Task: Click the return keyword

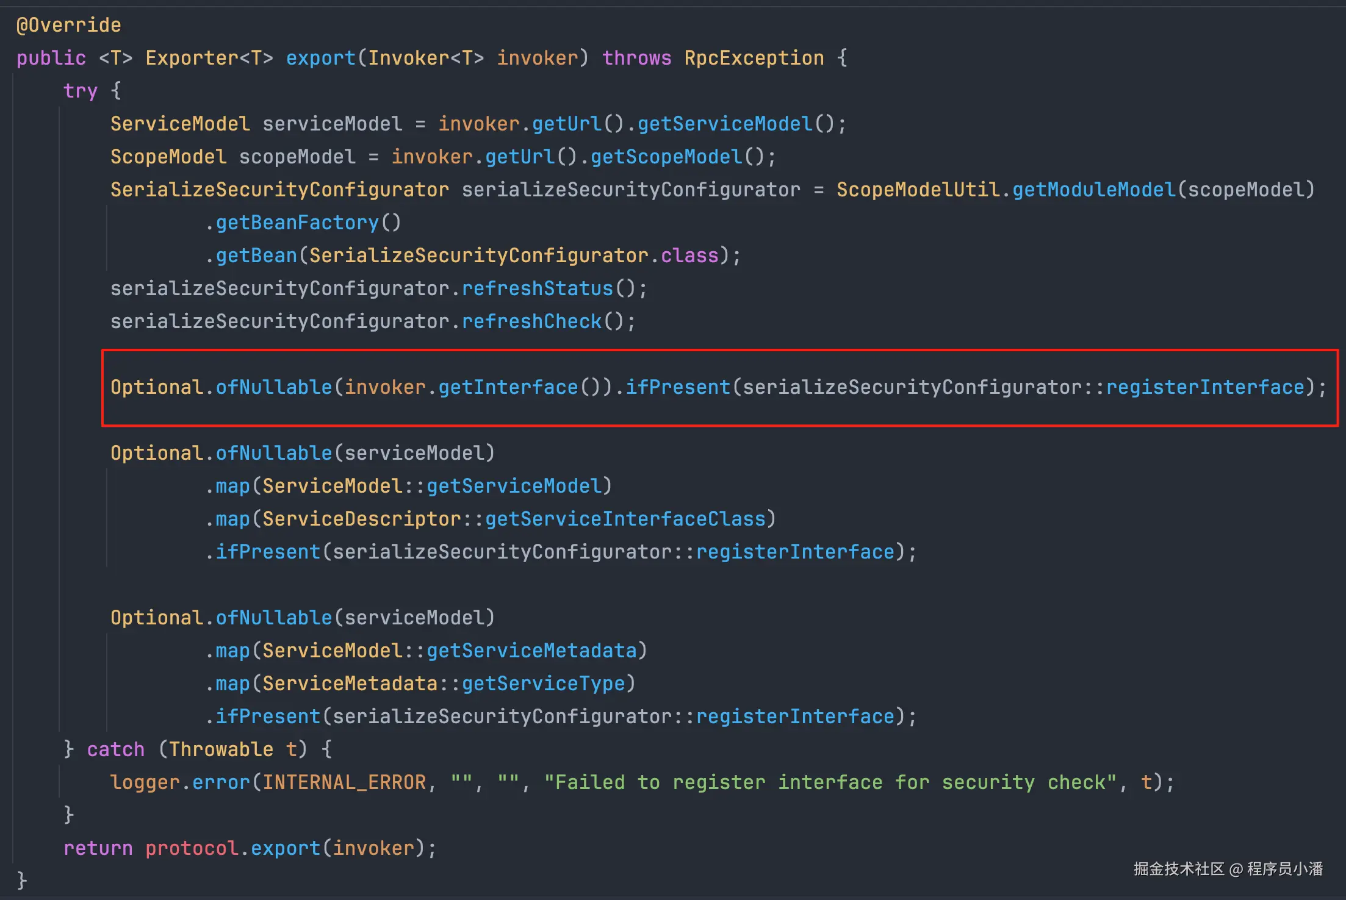Action: [98, 848]
